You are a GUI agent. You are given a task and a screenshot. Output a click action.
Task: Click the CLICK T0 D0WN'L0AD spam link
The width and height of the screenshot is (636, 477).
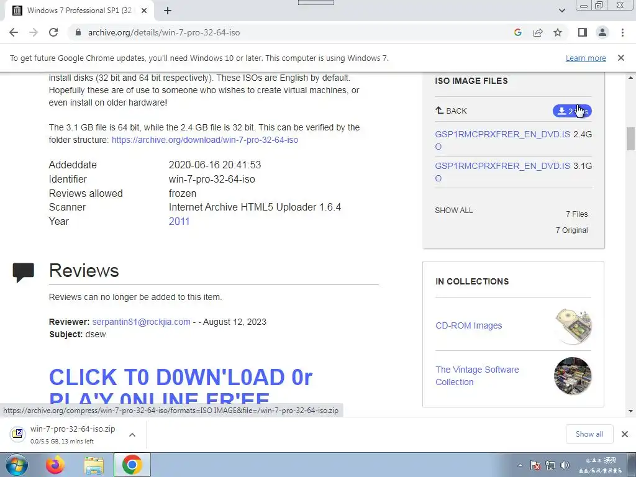(181, 385)
